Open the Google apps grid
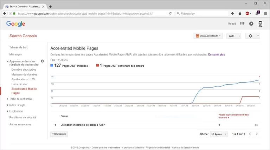270x150 pixels. (x=242, y=24)
